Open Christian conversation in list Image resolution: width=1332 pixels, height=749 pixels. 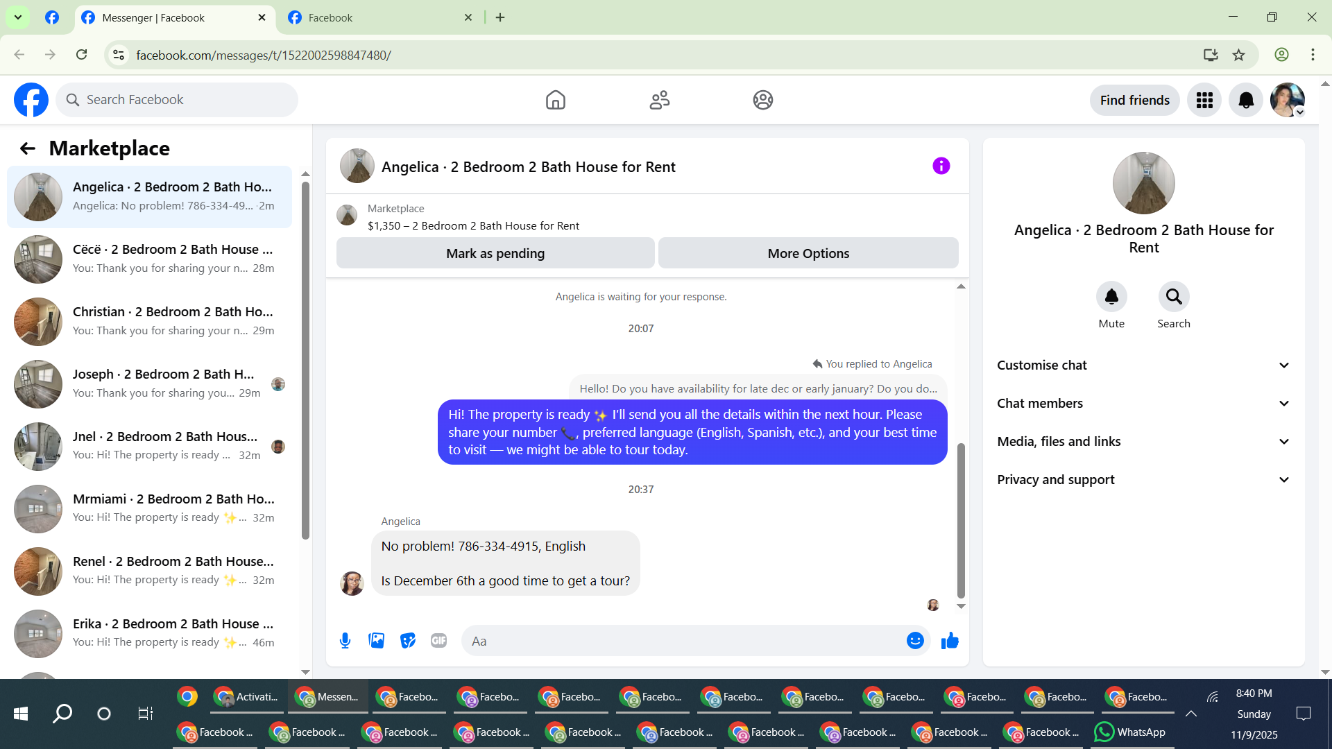(x=149, y=322)
